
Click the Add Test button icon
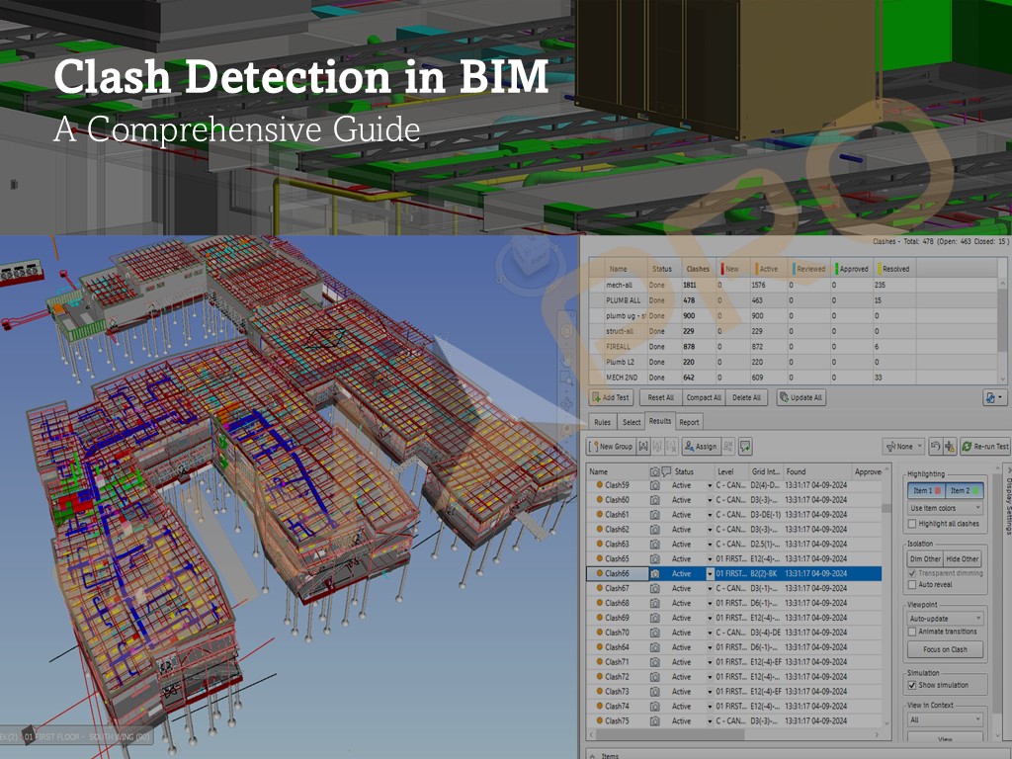coord(597,398)
